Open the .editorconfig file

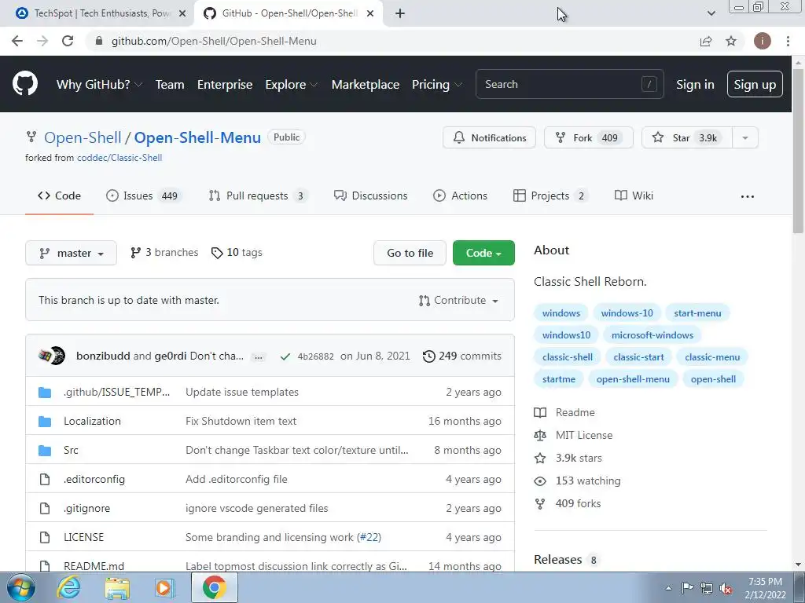click(x=94, y=480)
